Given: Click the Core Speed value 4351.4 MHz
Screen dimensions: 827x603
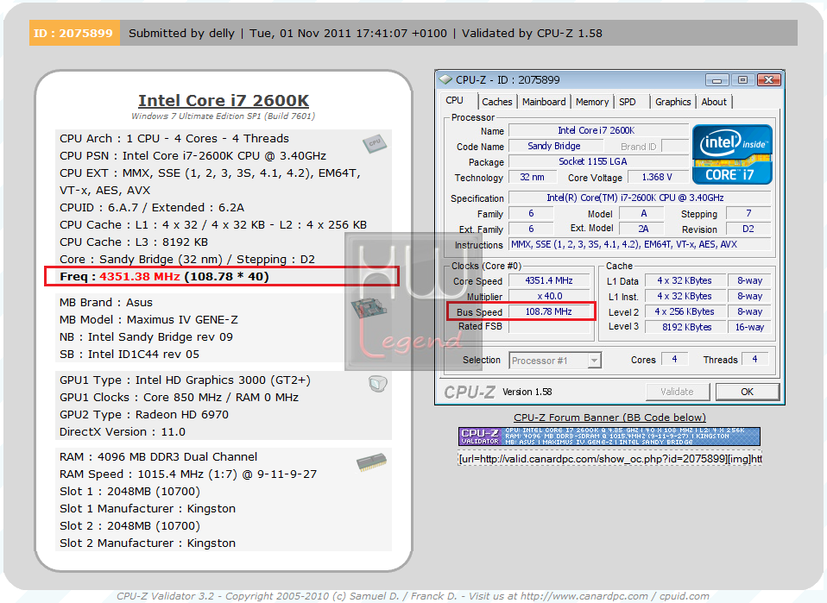Looking at the screenshot, I should [x=548, y=281].
